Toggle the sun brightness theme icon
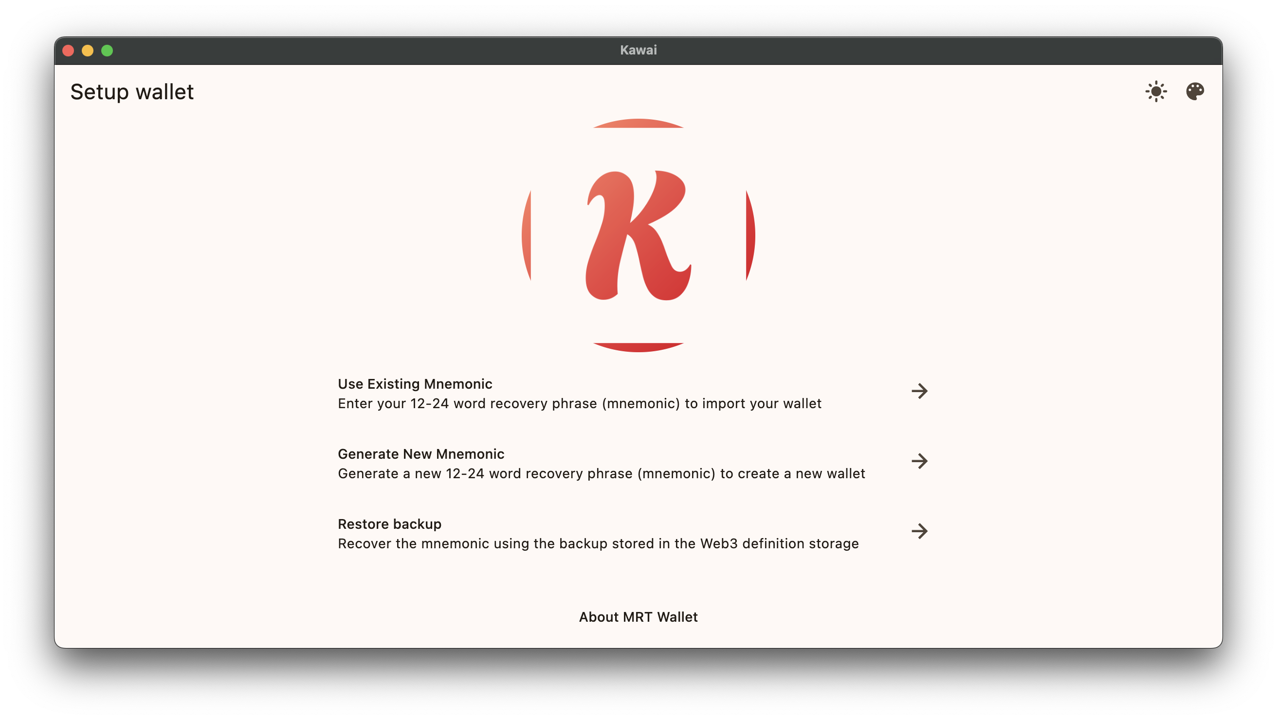 (x=1155, y=91)
